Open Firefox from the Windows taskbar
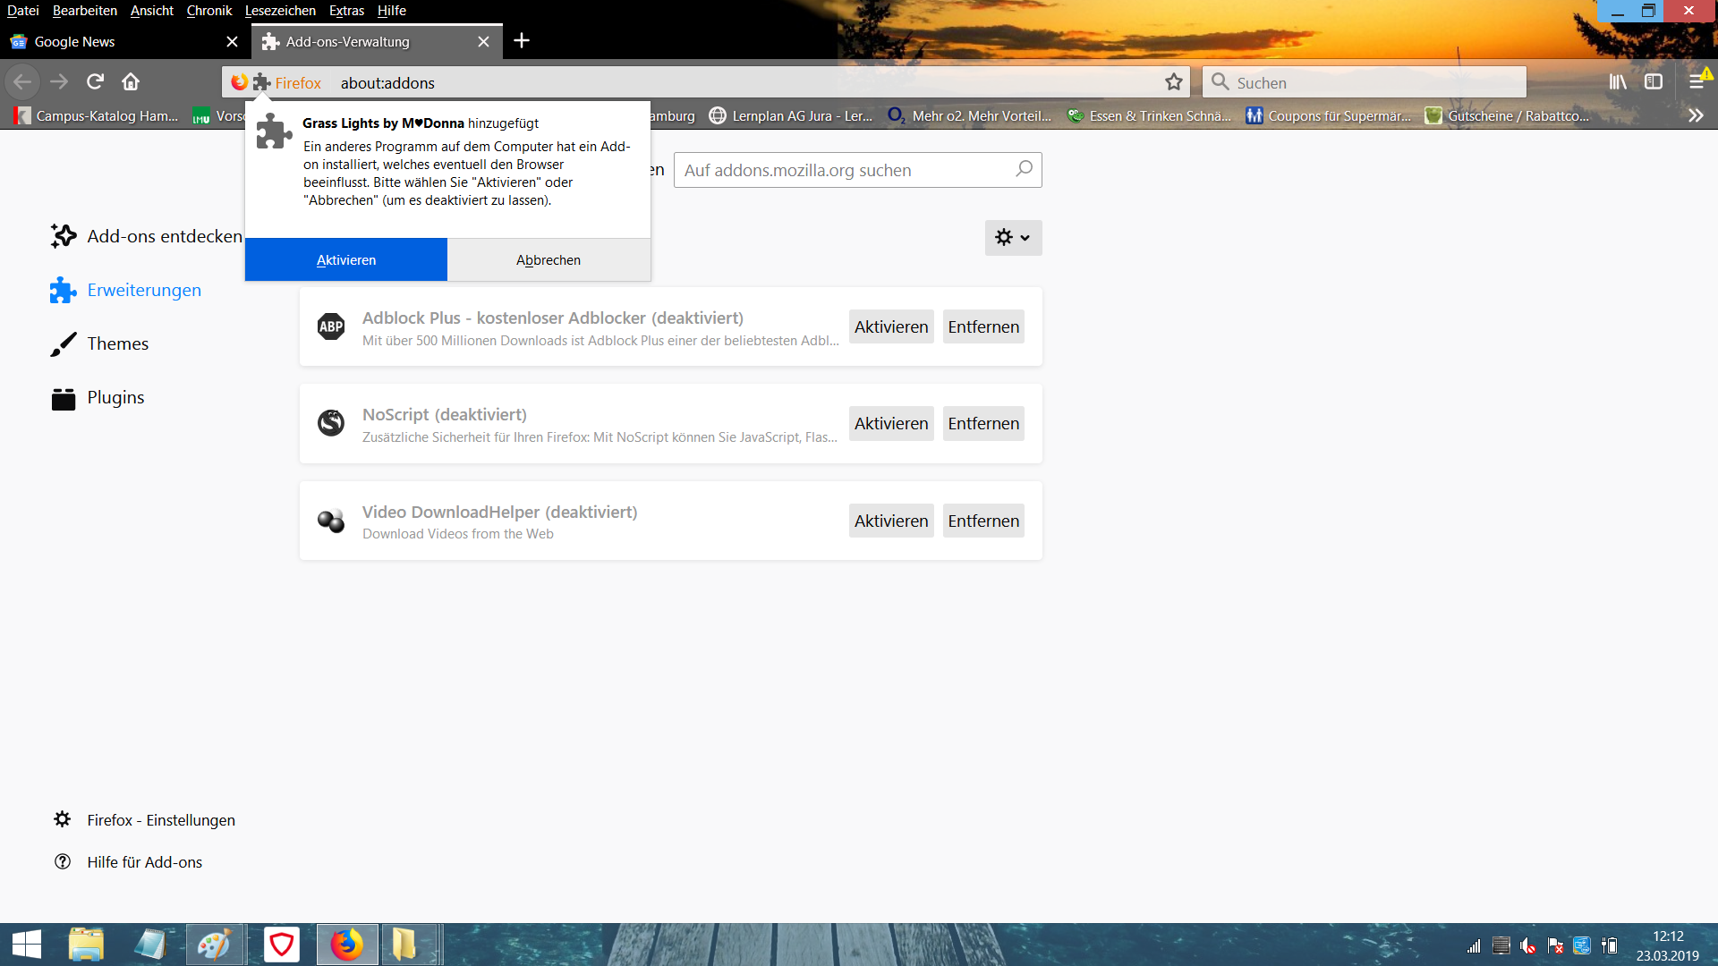Viewport: 1718px width, 966px height. 347,945
